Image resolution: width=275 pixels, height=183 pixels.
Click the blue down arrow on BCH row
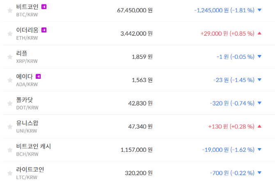(259, 149)
